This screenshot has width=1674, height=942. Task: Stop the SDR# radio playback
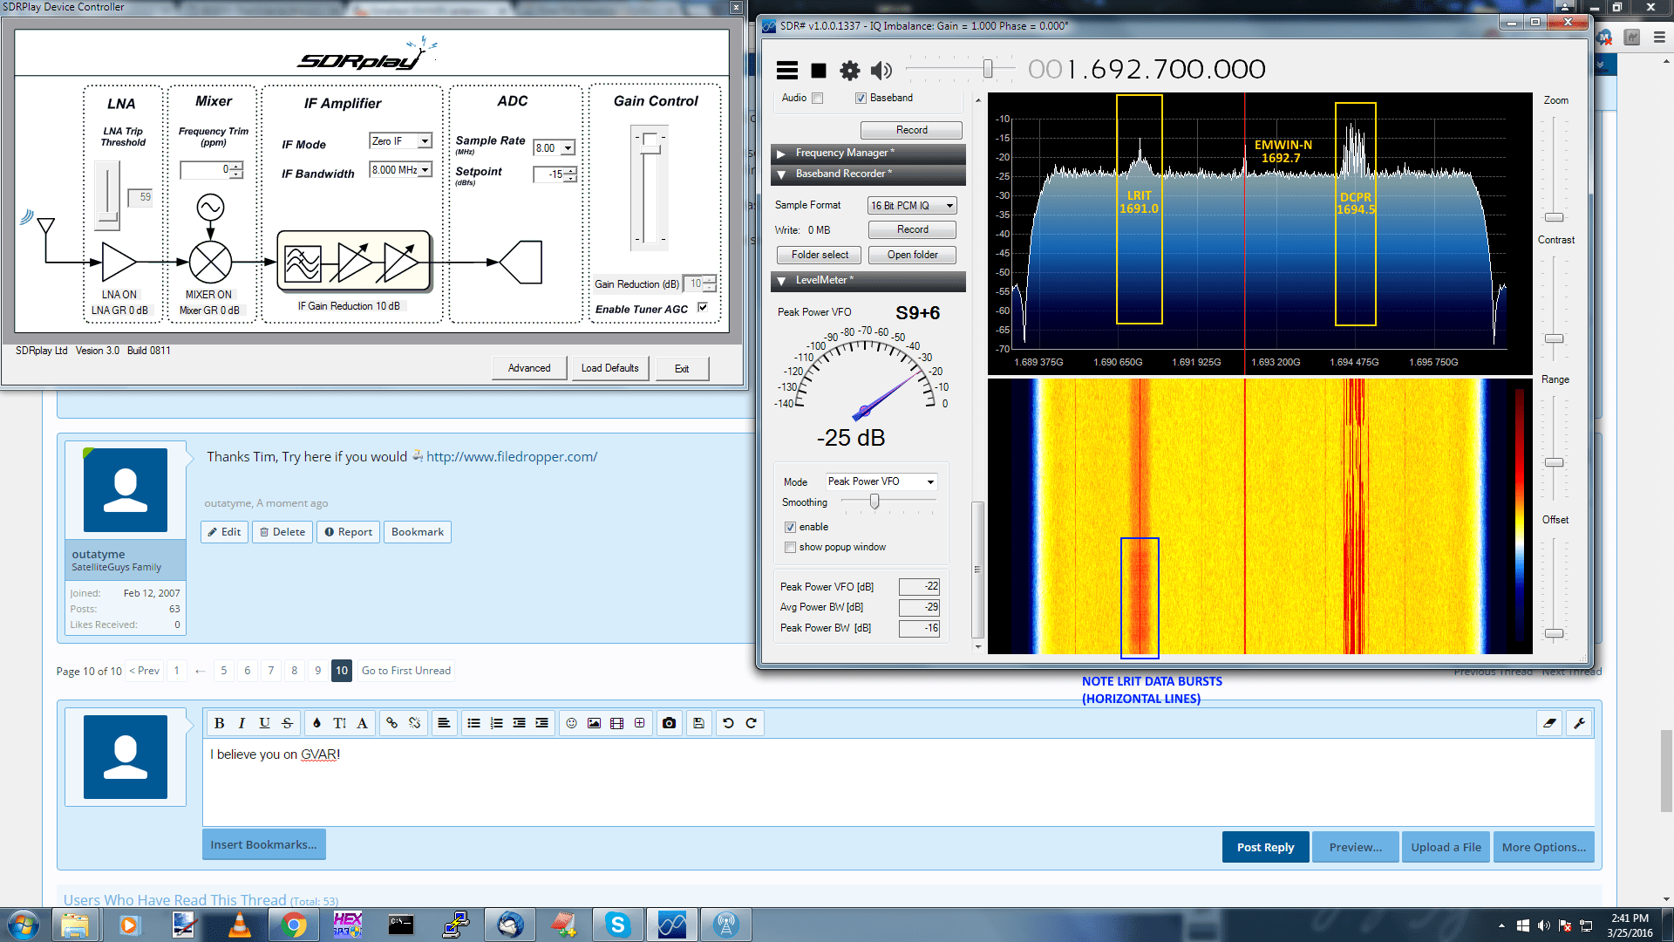(x=819, y=70)
